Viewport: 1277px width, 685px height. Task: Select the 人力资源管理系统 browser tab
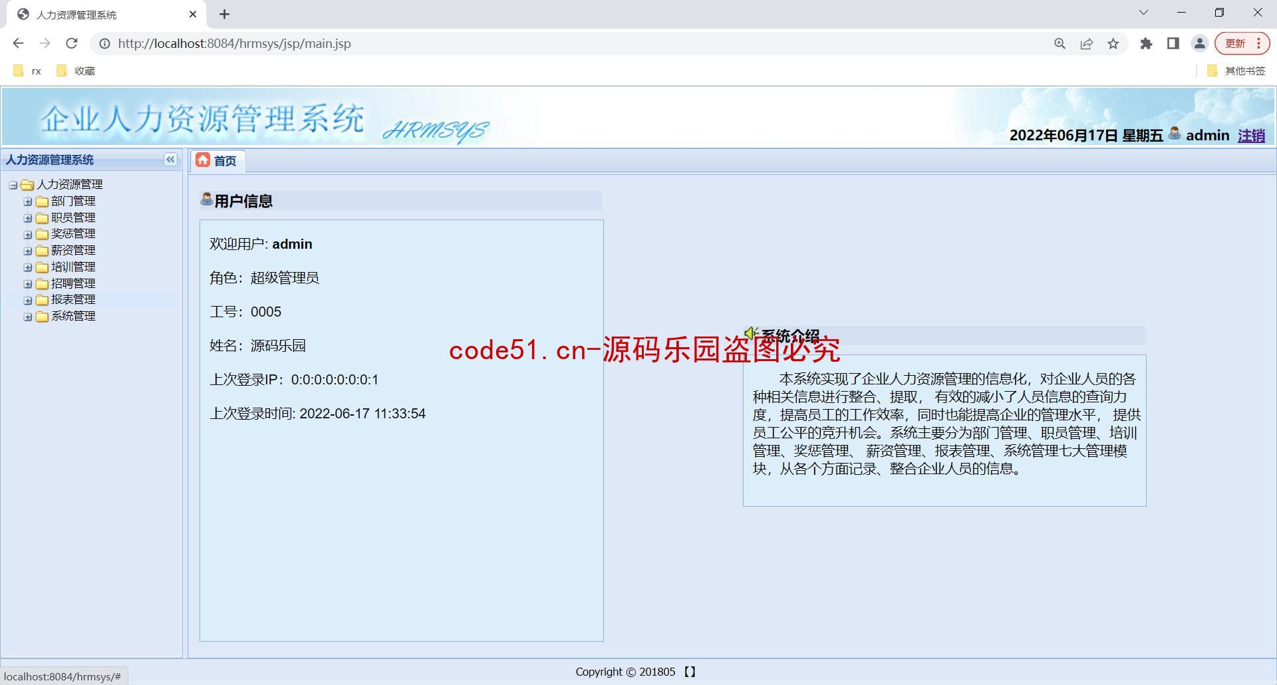106,15
